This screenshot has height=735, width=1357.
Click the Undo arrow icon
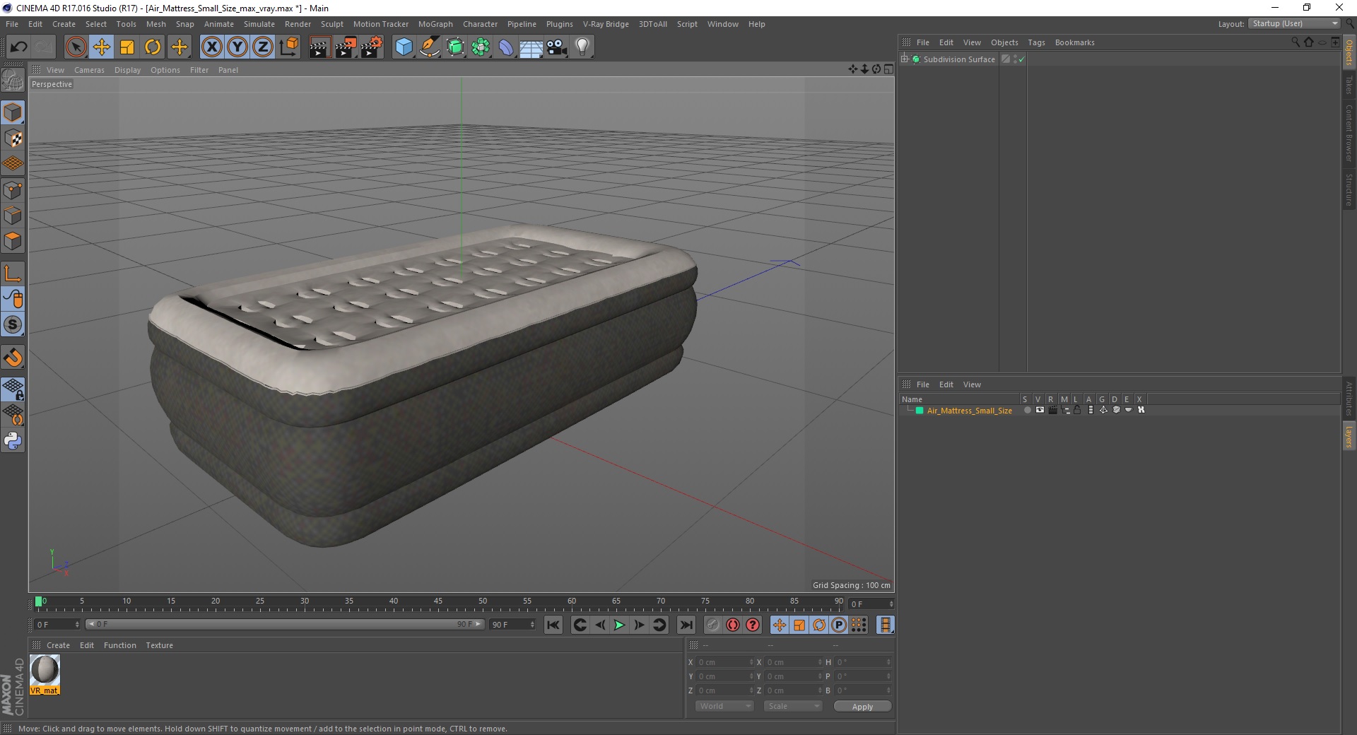(x=19, y=47)
